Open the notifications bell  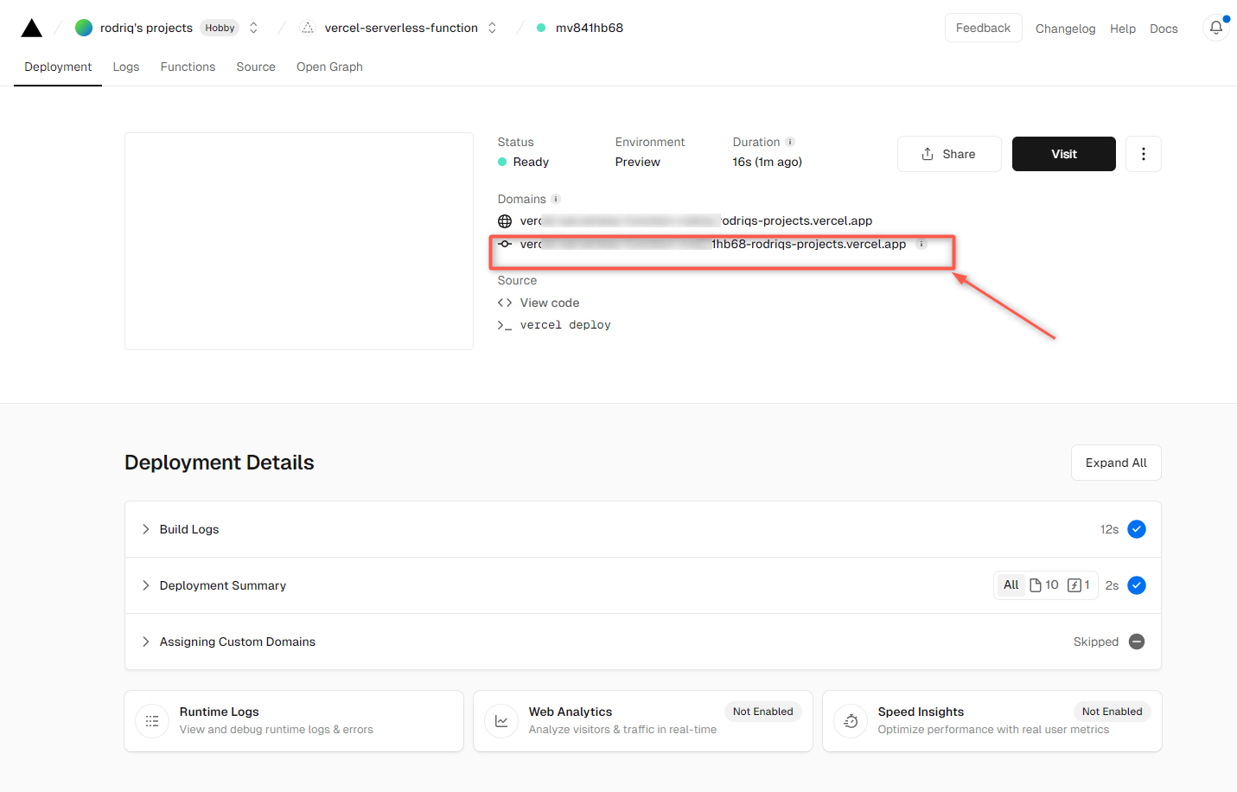1215,28
